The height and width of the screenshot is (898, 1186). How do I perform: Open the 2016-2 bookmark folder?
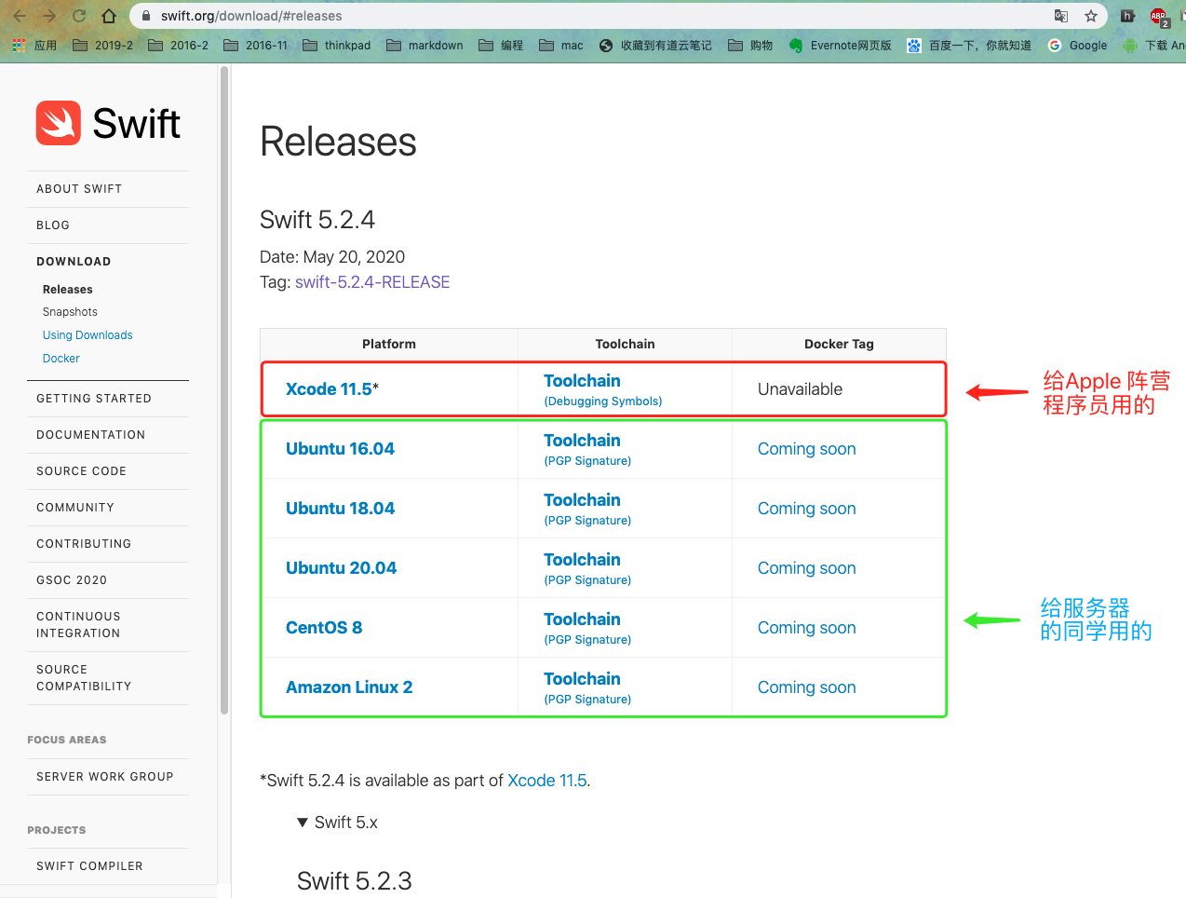[178, 45]
